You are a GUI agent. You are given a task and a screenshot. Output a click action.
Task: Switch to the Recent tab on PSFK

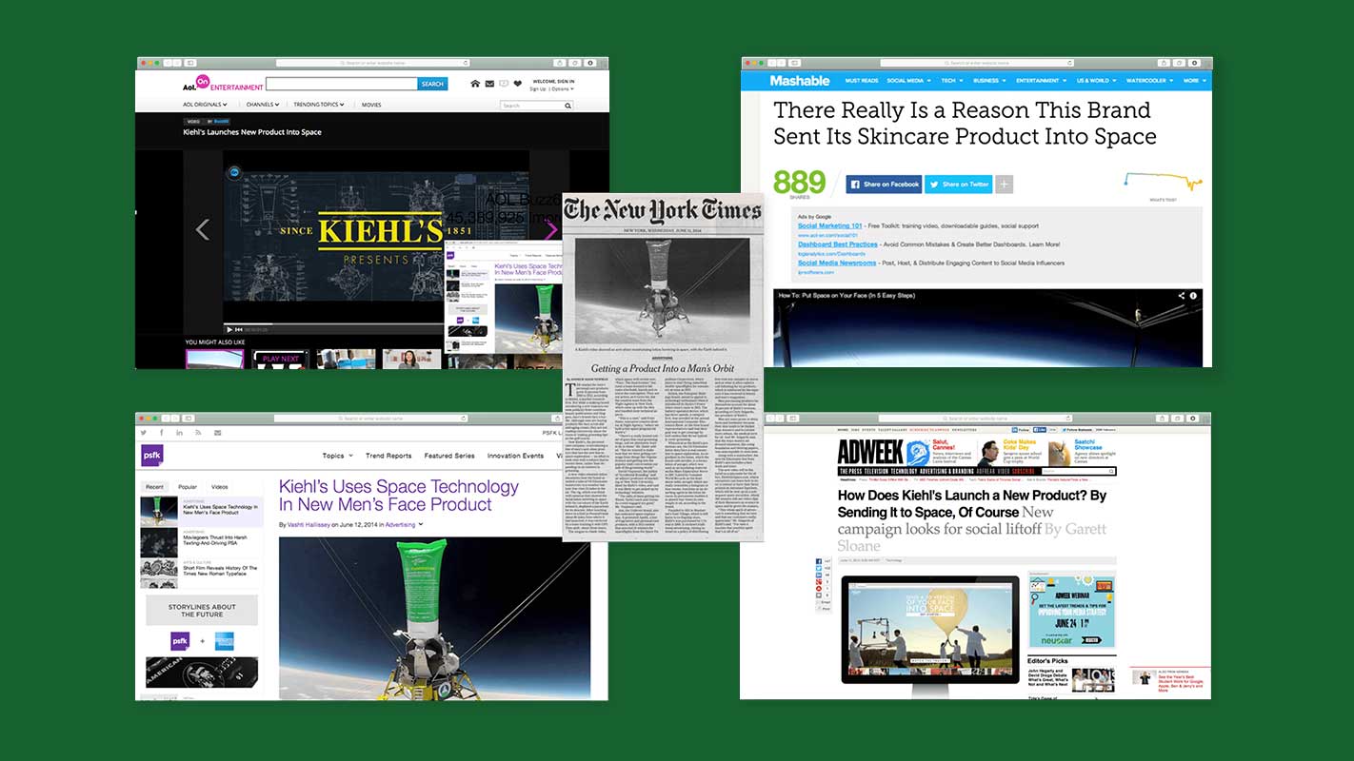coord(154,486)
